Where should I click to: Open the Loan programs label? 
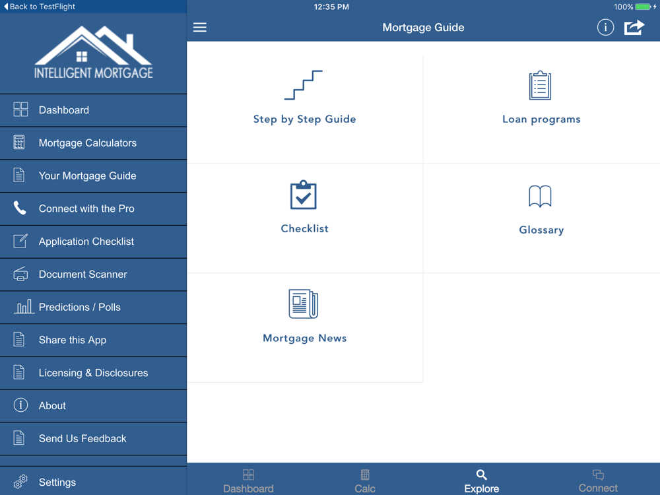541,119
